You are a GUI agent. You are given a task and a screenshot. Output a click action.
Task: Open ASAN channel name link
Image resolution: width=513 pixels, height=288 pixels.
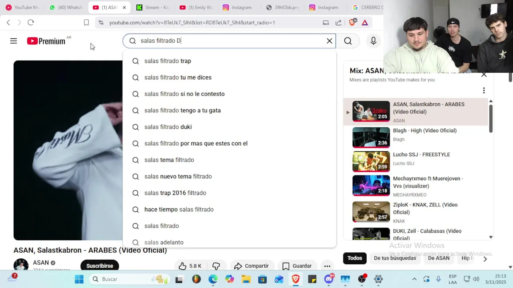41,262
